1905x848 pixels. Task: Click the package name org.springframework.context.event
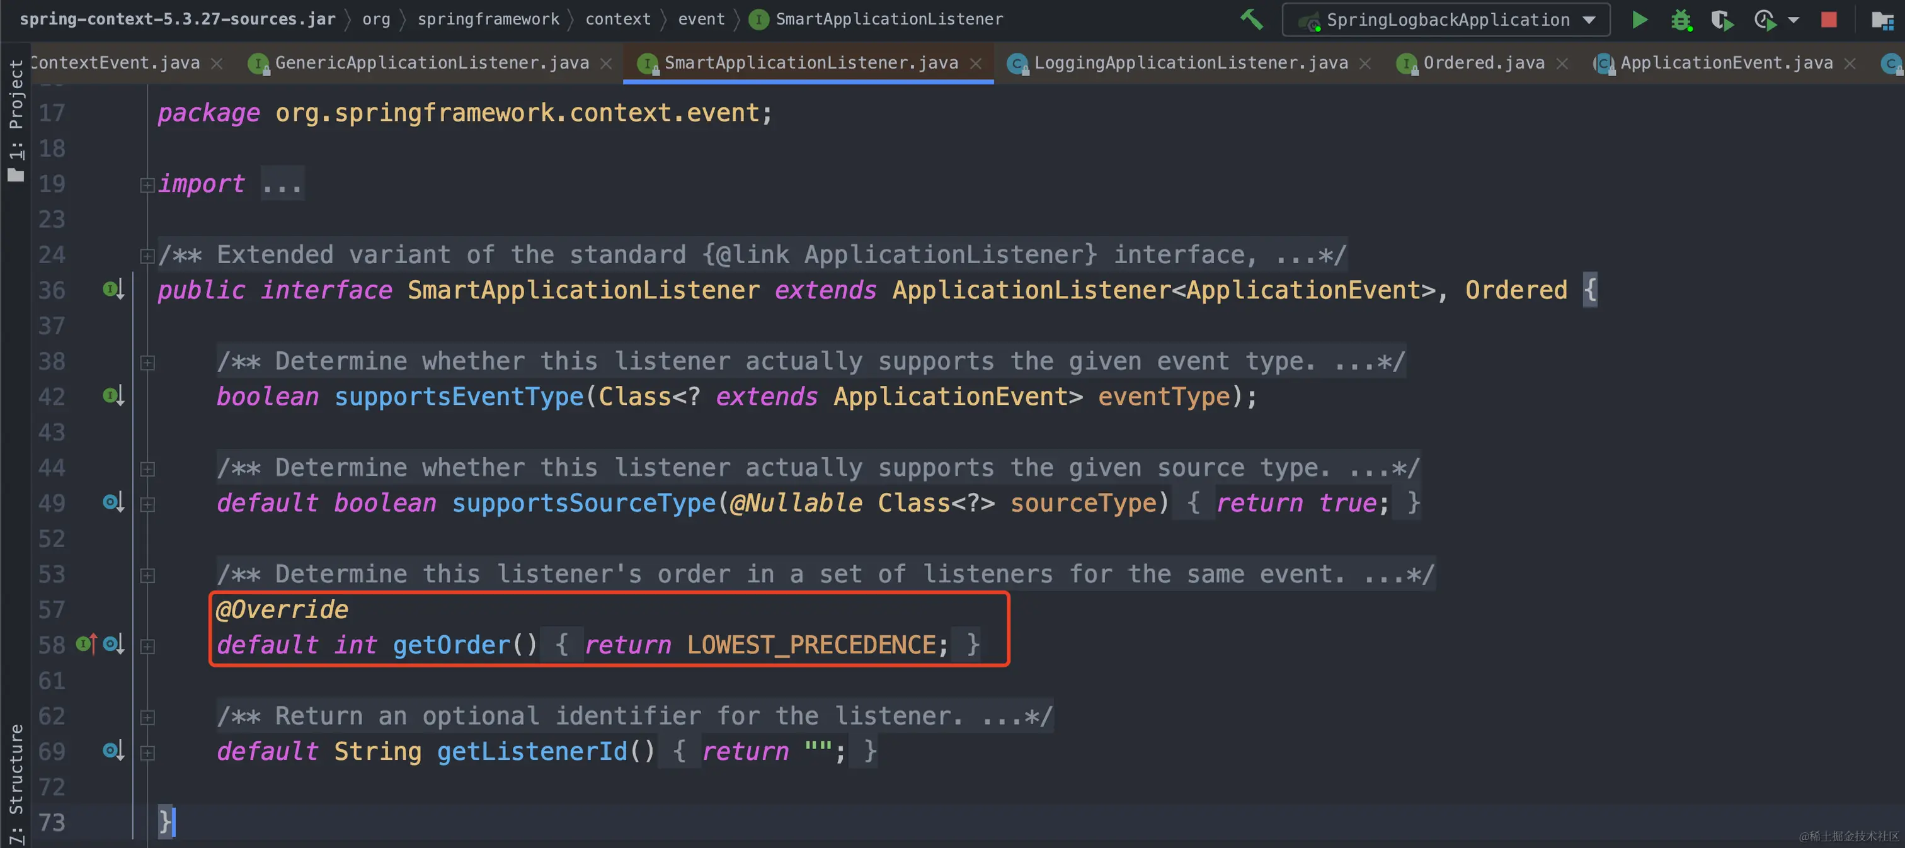(x=517, y=113)
